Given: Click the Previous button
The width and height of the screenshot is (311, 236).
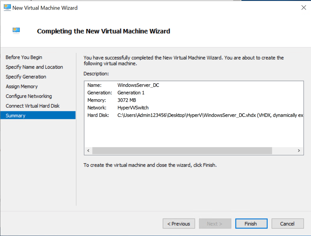Looking at the screenshot, I should point(179,223).
